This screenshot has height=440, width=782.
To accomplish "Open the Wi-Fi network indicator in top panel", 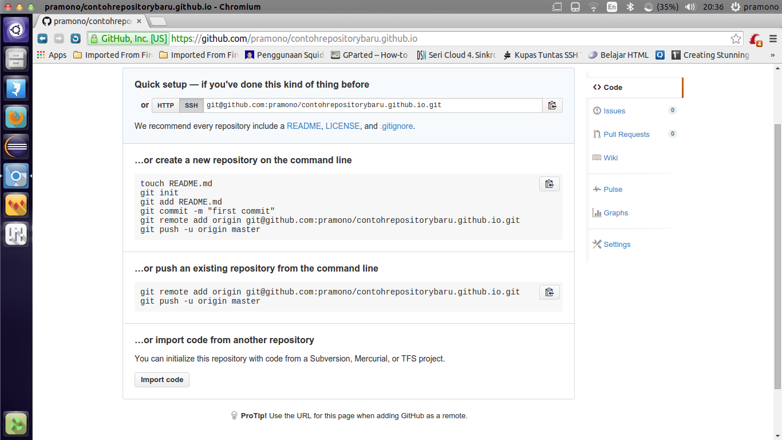I will (x=593, y=7).
